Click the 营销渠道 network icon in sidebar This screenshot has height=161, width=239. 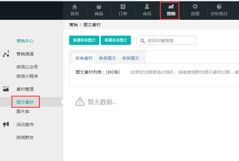coord(6,54)
